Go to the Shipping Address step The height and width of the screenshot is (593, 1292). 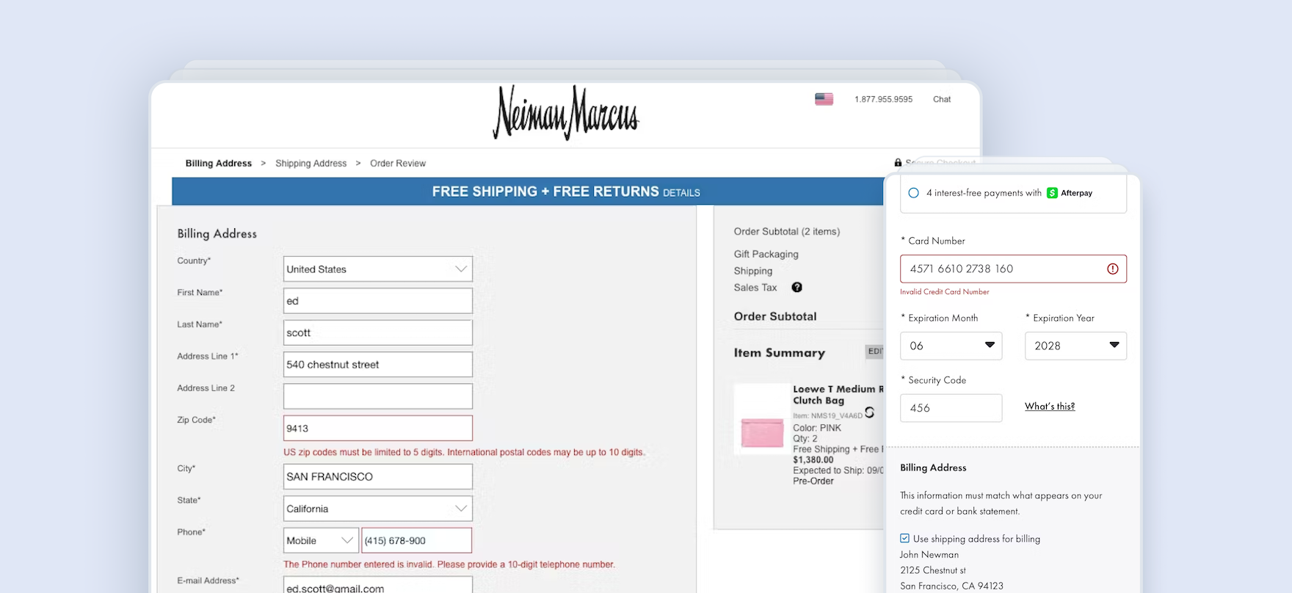(x=311, y=164)
